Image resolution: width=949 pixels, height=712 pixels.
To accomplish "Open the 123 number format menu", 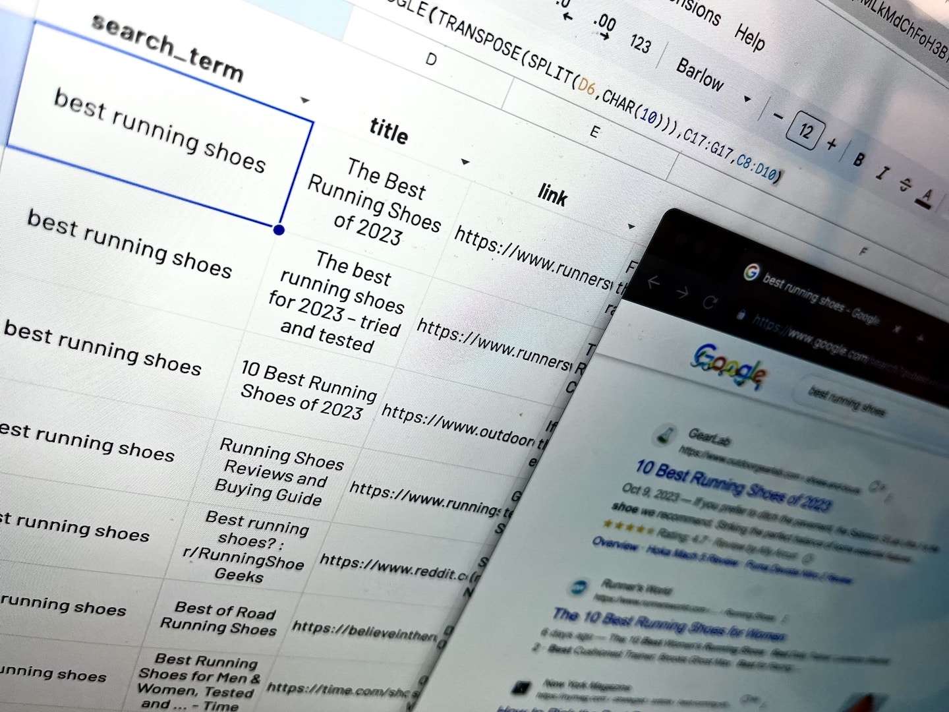I will (639, 44).
